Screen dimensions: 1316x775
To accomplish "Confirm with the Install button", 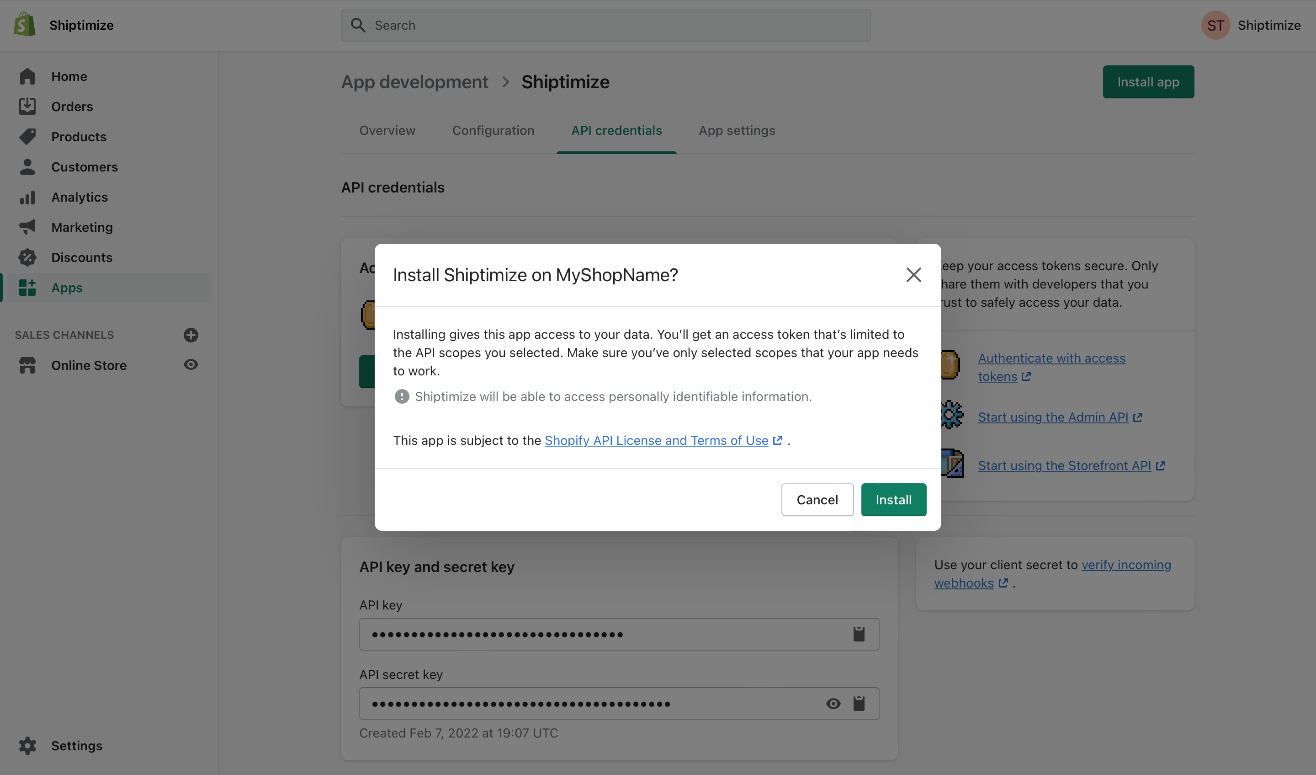I will click(x=893, y=500).
